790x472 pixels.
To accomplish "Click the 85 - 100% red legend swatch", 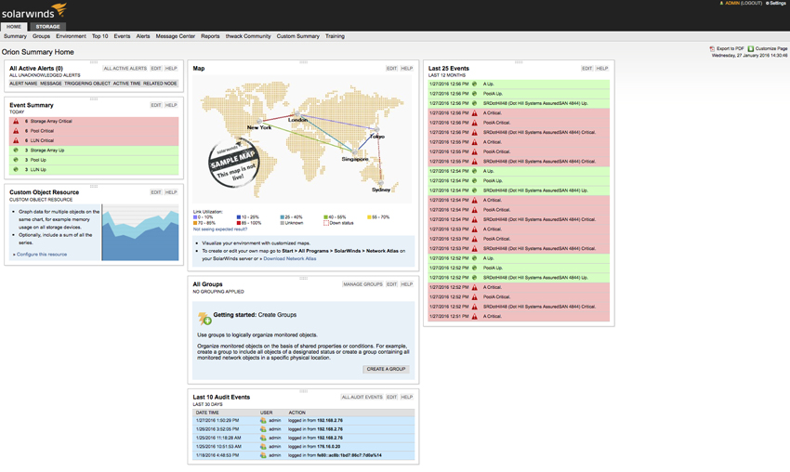I will (x=238, y=223).
